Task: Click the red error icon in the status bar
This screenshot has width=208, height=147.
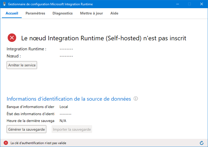Action: click(x=6, y=143)
